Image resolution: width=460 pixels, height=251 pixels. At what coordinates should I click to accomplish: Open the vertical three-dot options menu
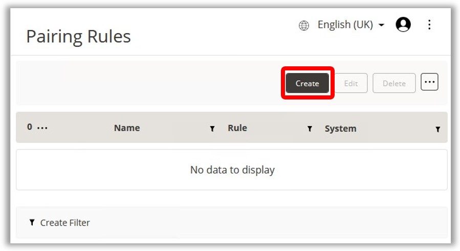(x=429, y=24)
